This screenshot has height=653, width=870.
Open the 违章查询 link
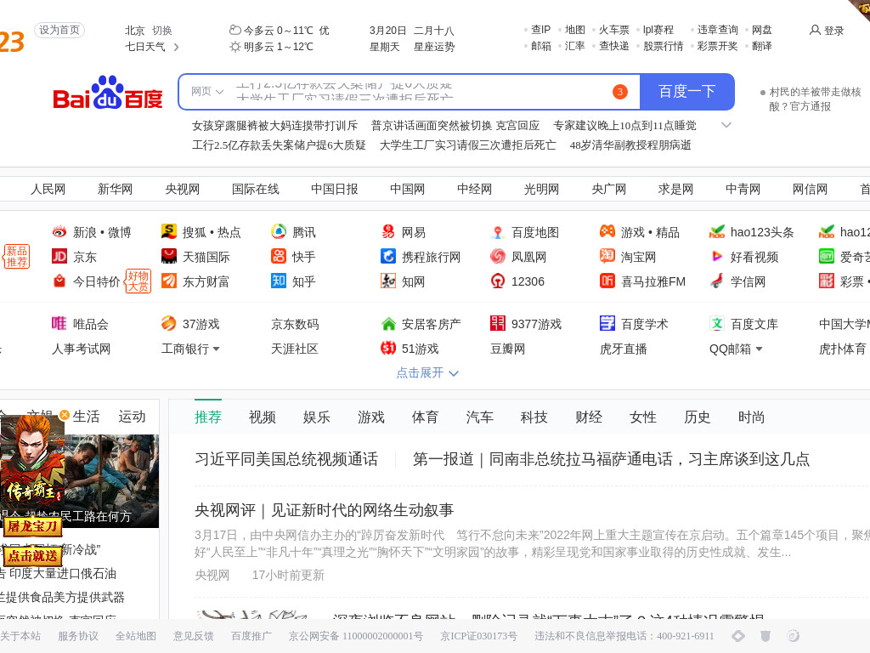(717, 30)
